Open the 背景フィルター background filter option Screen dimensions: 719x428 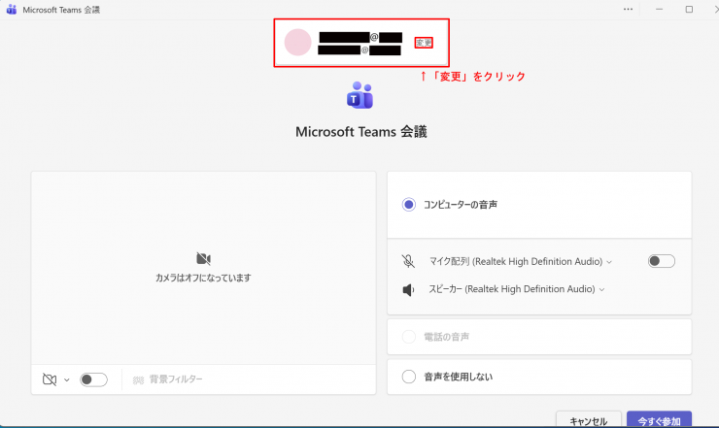[x=168, y=379]
